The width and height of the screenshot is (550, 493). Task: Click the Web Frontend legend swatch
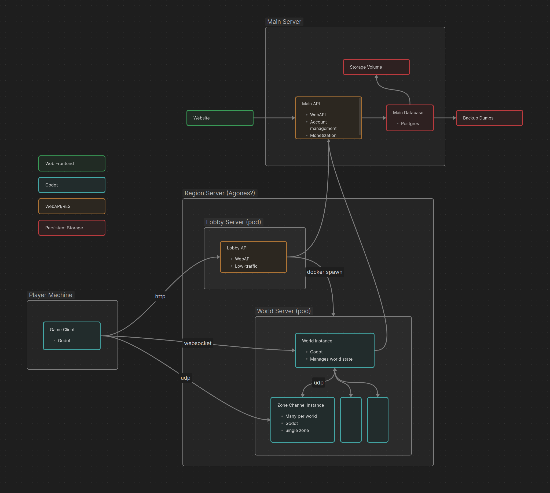[72, 163]
